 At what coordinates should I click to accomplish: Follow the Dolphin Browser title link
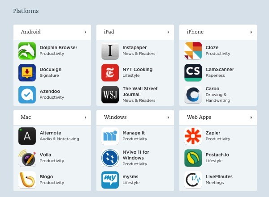click(58, 47)
